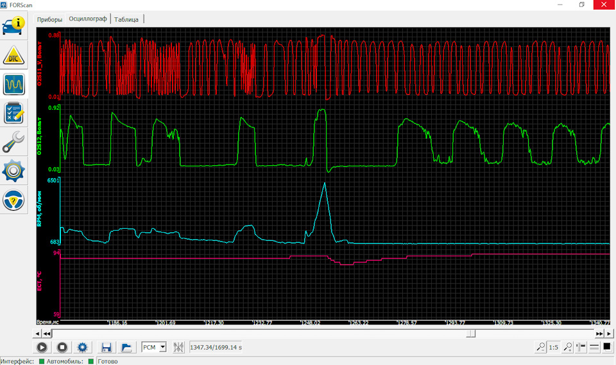Minimize the FORScan window
The height and width of the screenshot is (365, 616).
tap(560, 4)
